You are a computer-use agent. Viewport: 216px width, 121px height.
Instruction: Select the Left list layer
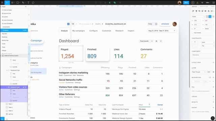coord(10,114)
